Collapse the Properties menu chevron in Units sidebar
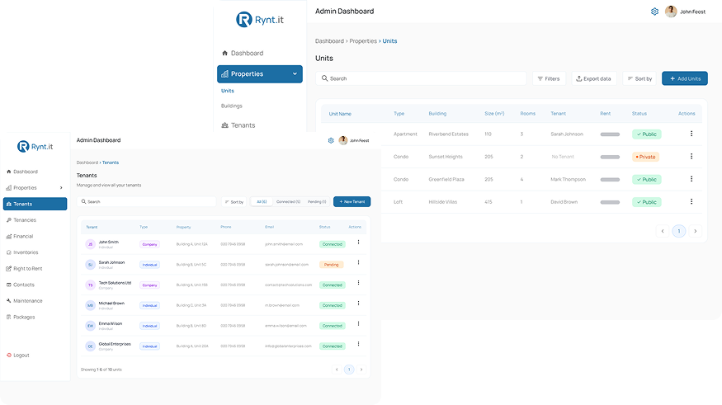722x405 pixels. tap(295, 74)
